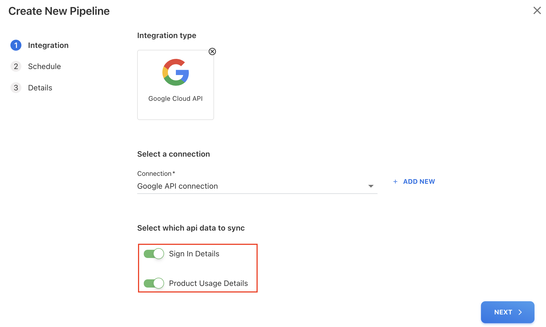
Task: Click the plus icon beside ADD NEW
Action: tap(395, 182)
